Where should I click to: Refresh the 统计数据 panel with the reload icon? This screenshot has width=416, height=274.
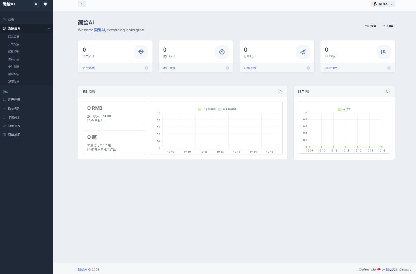pyautogui.click(x=280, y=91)
